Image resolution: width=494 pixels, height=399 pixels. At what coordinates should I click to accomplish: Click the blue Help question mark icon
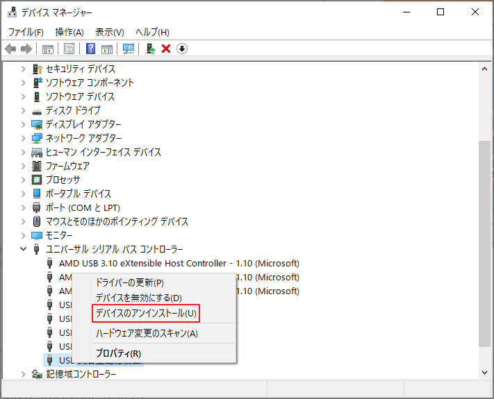(90, 49)
